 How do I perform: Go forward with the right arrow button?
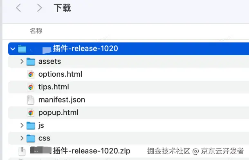(39, 8)
